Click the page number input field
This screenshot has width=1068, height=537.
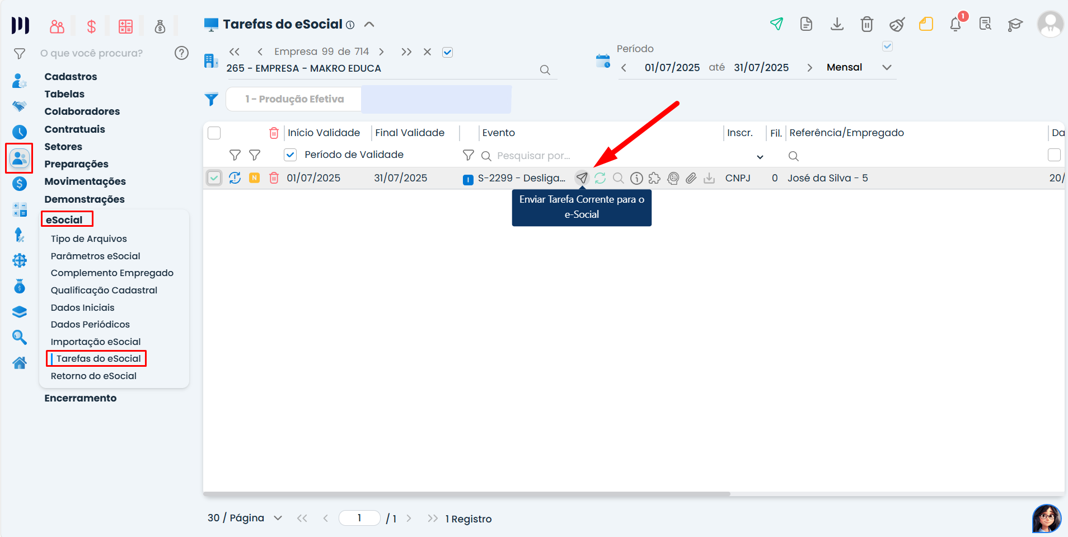pos(359,518)
